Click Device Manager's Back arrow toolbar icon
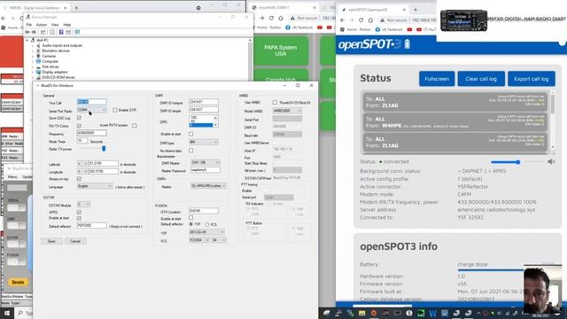567x319 pixels. coord(27,32)
